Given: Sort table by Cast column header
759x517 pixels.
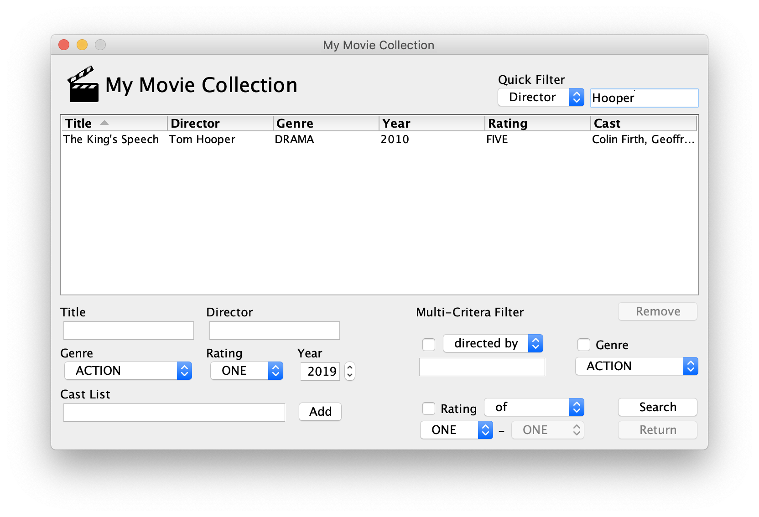Looking at the screenshot, I should (644, 124).
